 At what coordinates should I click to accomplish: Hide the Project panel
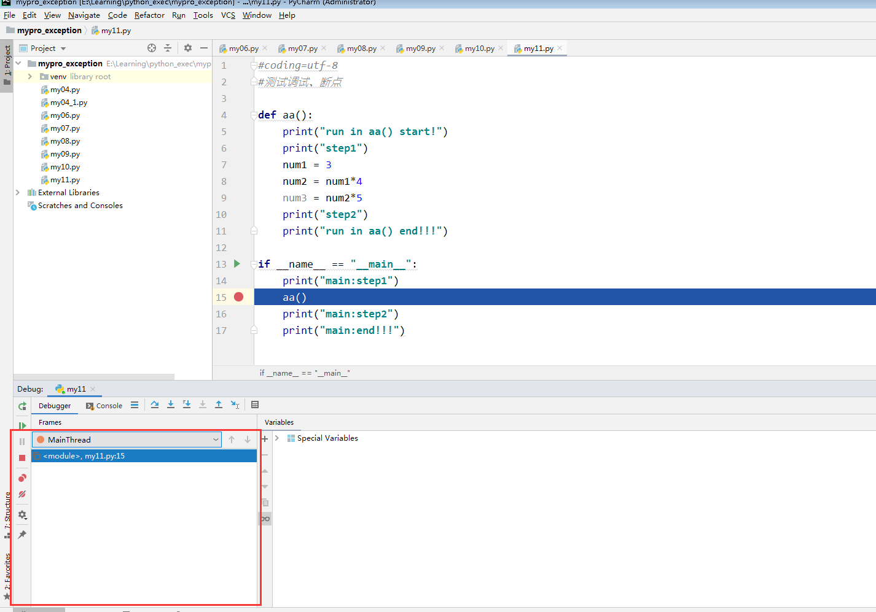click(204, 48)
